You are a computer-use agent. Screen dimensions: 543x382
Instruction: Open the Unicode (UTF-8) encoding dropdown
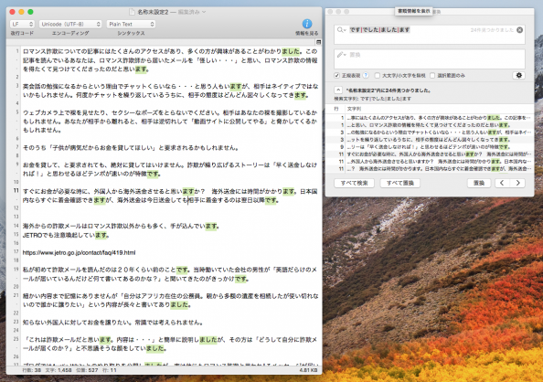coord(70,24)
